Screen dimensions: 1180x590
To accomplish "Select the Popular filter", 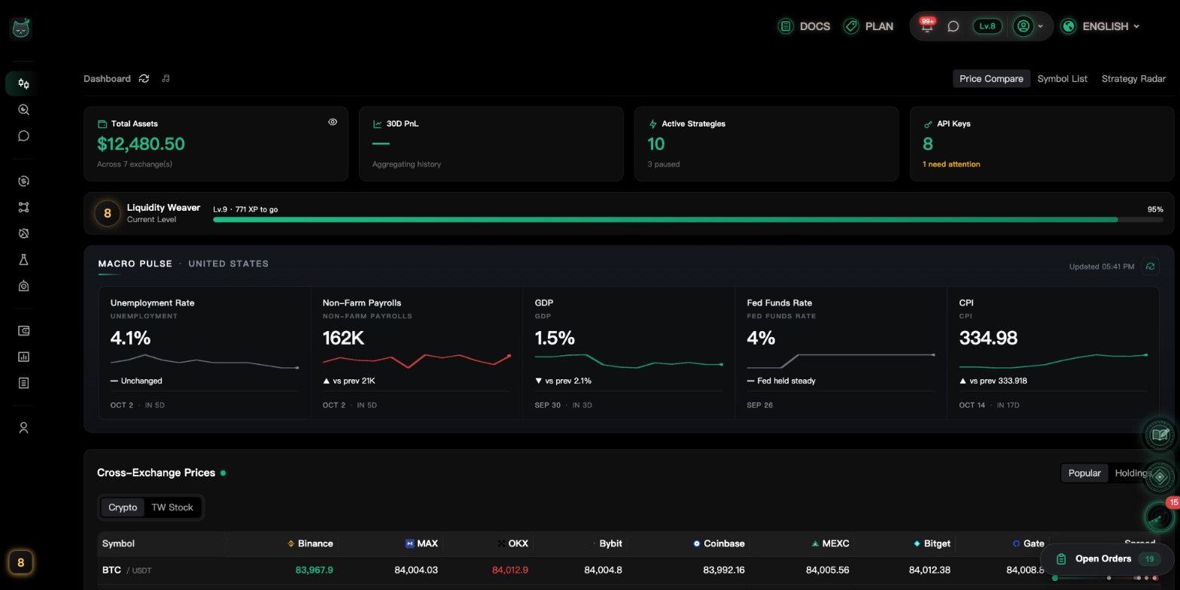I will (1084, 473).
